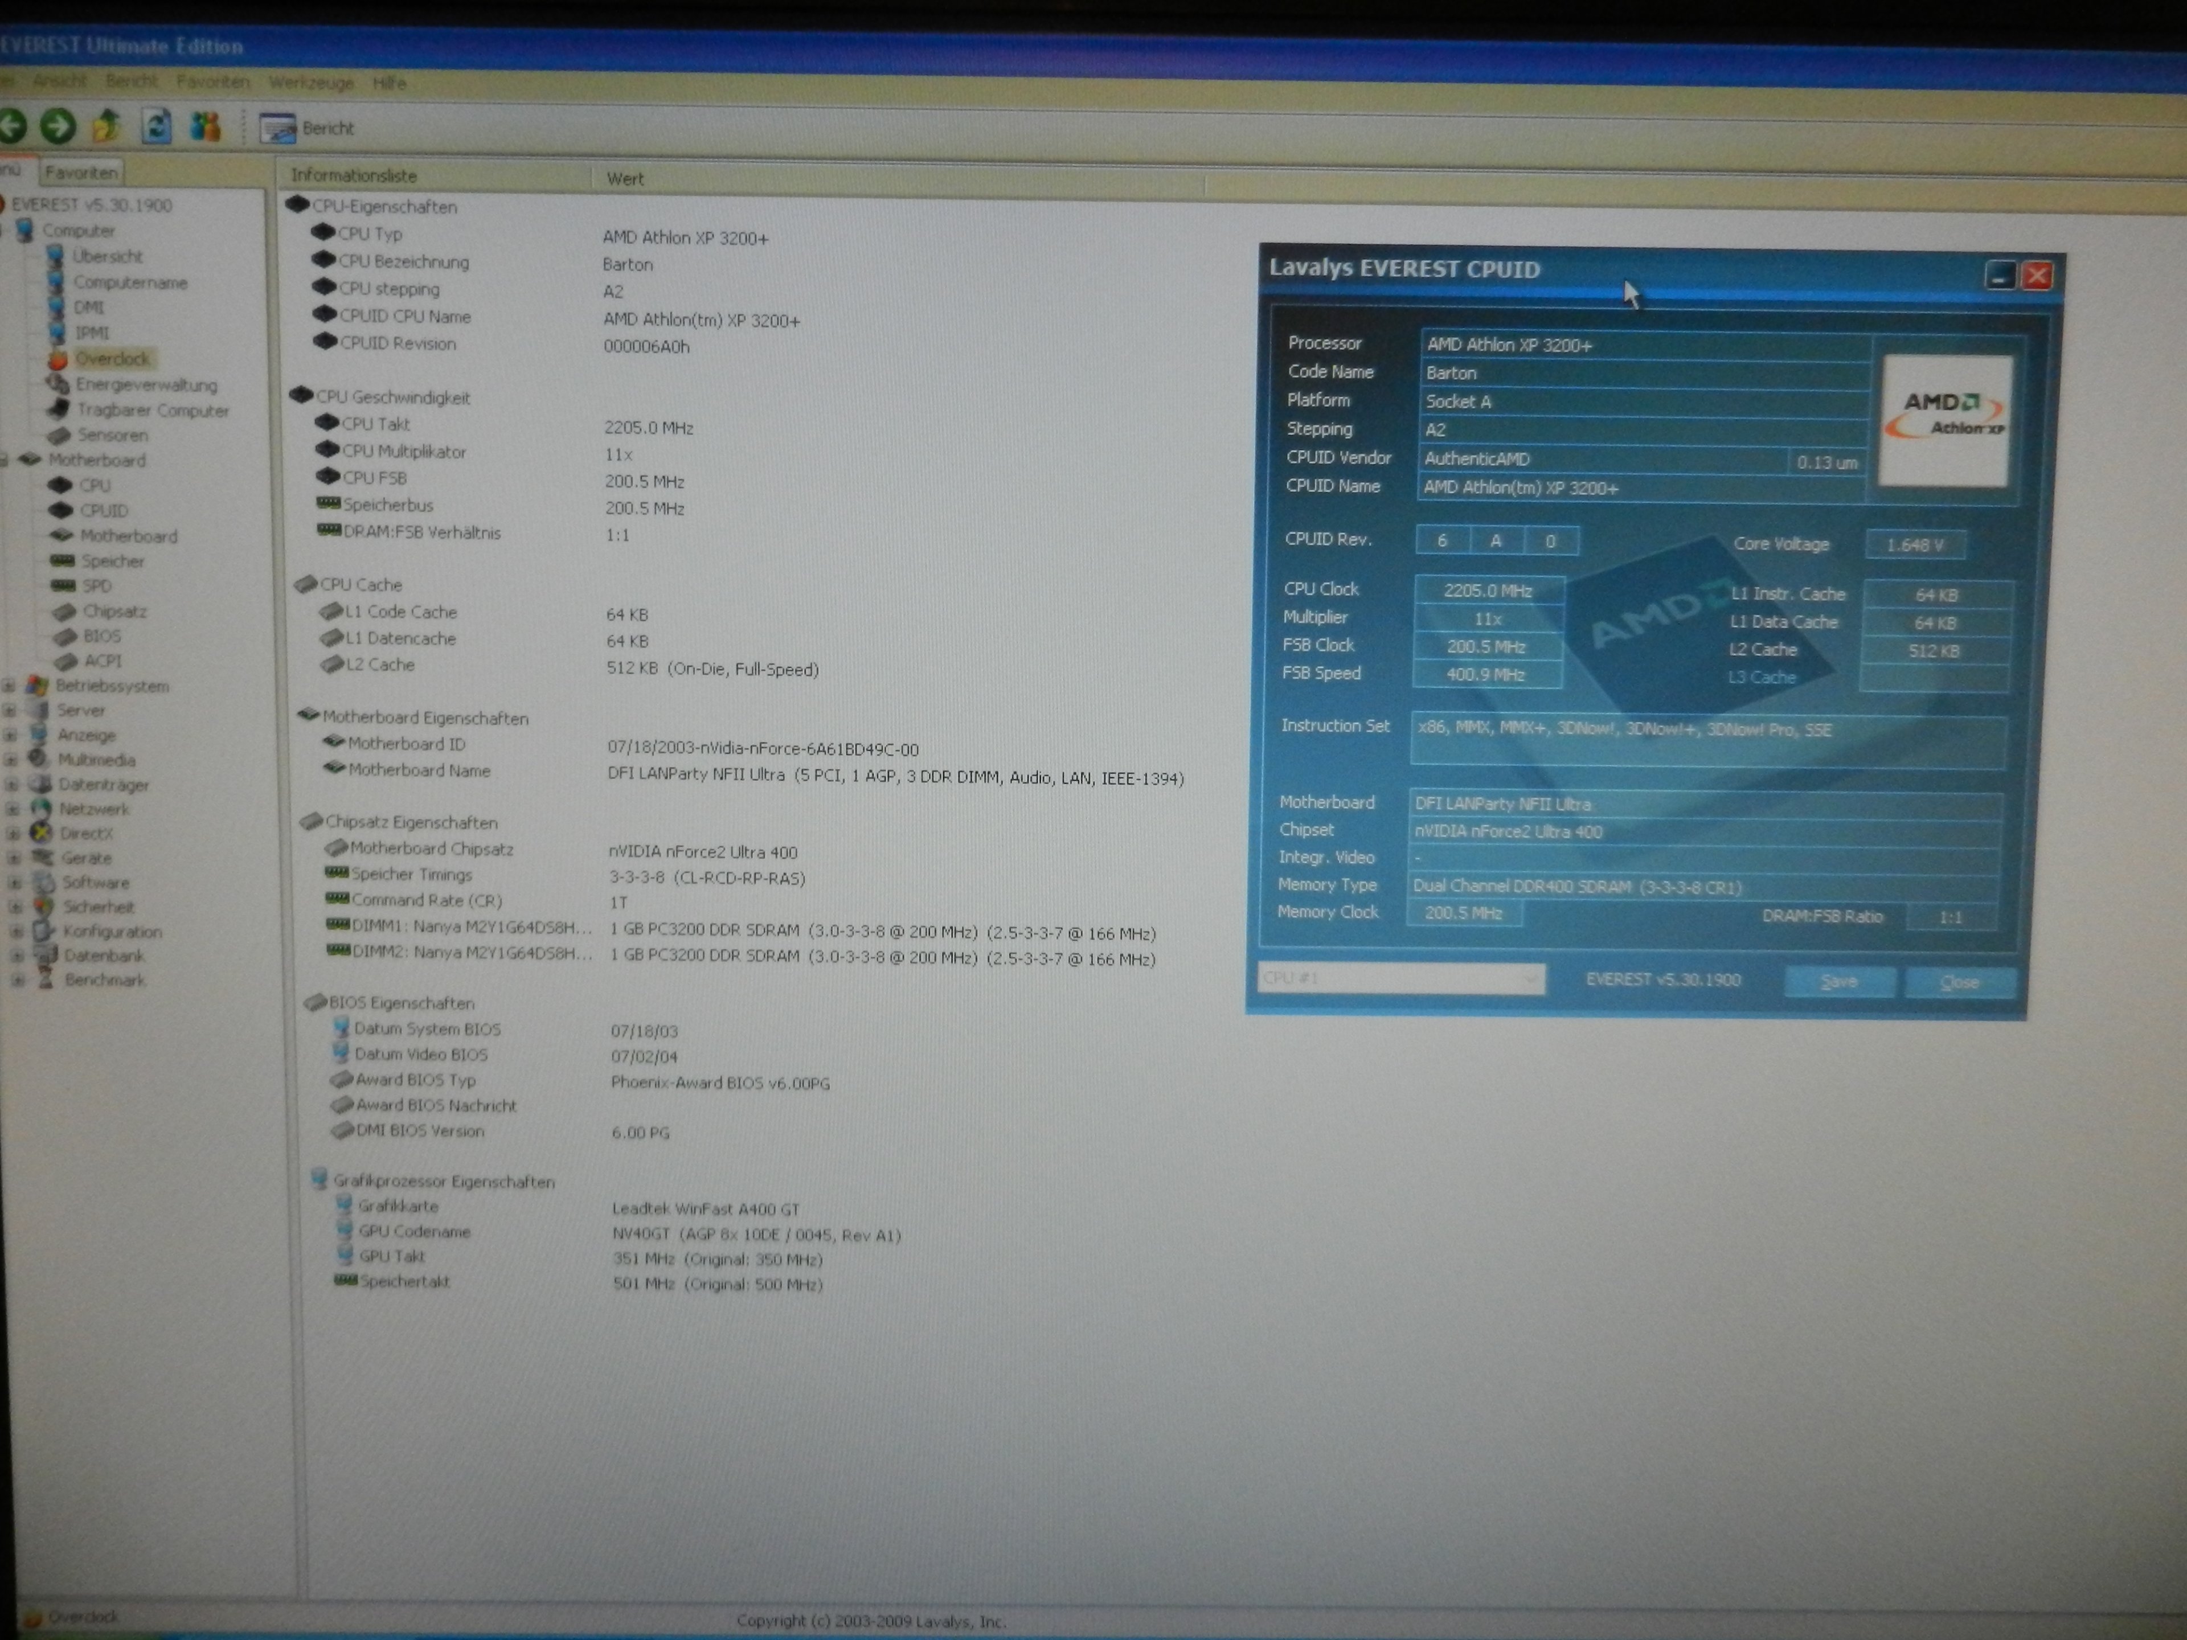
Task: Expand the Software tree node
Action: [15, 883]
